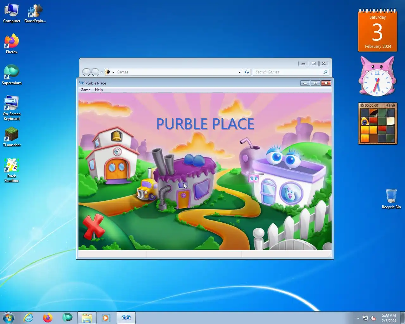Minimize the Games explorer window

click(303, 64)
